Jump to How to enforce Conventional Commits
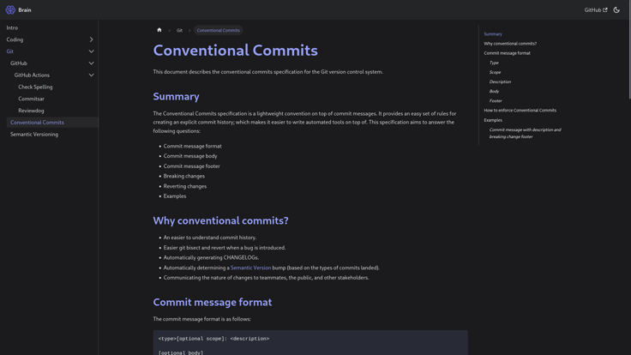Screen dimensions: 631x355 point(520,111)
